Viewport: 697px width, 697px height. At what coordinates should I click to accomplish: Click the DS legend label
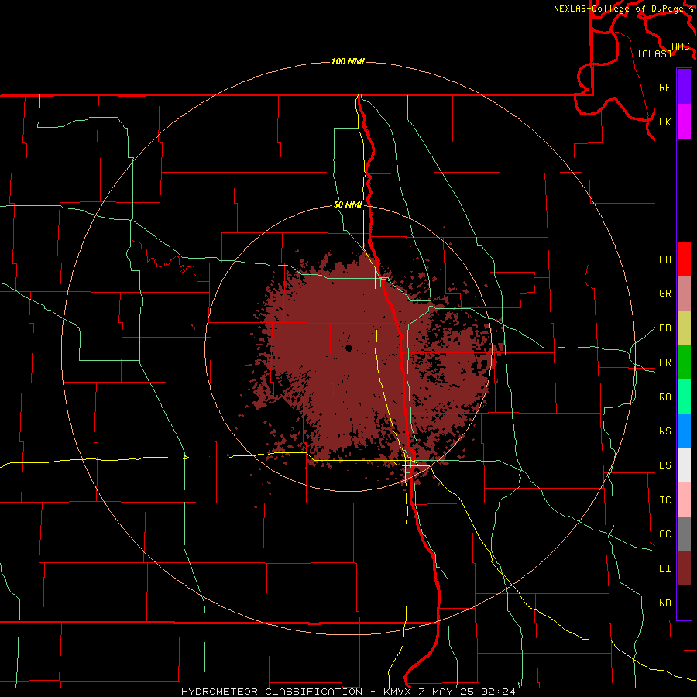tap(664, 465)
